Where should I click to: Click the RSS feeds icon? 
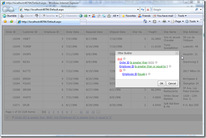155,22
